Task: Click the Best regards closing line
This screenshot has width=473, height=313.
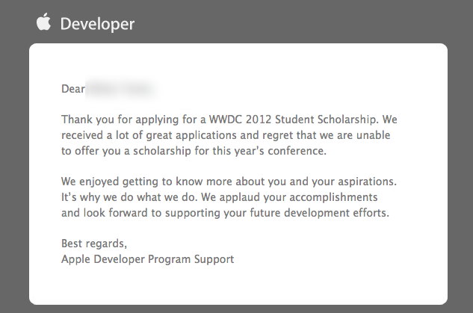Action: 94,244
